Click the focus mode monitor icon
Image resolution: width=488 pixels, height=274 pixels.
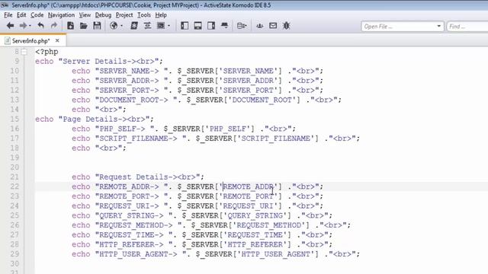point(224,26)
